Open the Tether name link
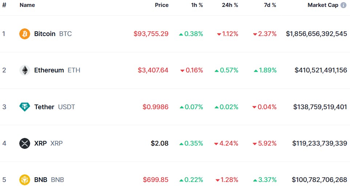Viewport: 350px width, 186px height. coord(44,107)
